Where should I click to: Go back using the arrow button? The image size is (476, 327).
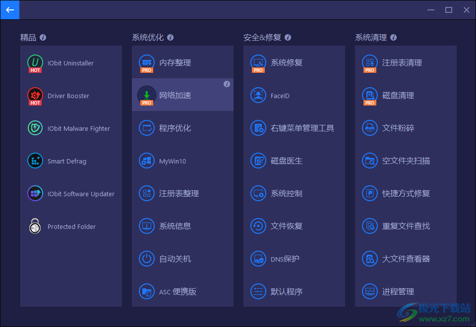[x=10, y=10]
